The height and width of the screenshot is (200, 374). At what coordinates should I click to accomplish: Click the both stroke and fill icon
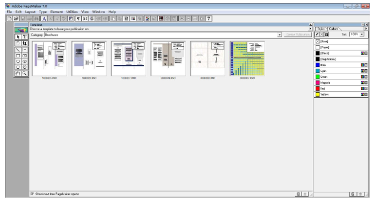pos(327,35)
